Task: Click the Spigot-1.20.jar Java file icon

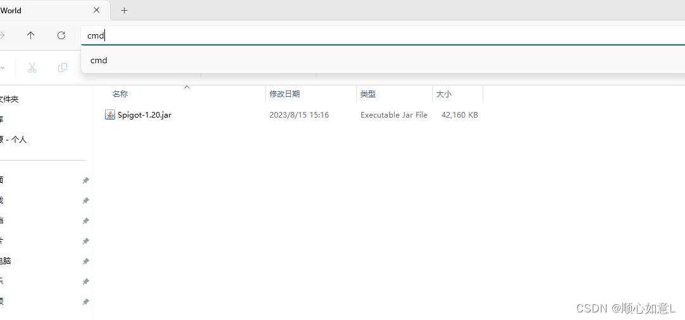Action: point(109,115)
